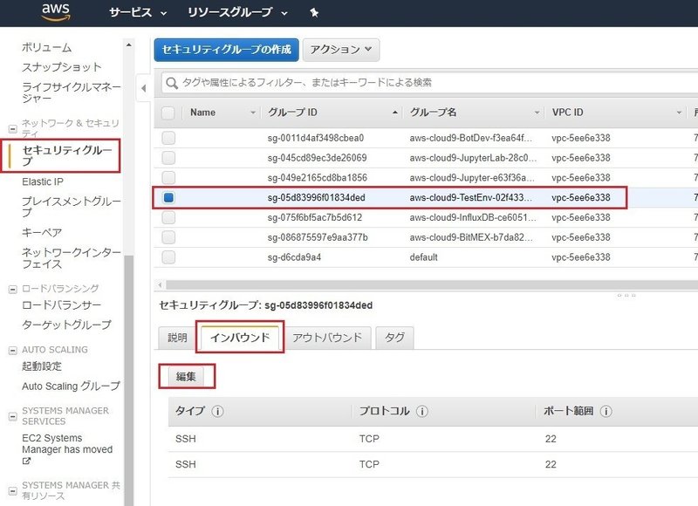The width and height of the screenshot is (698, 506).
Task: Open ライフサイクルマネージャー in the sidebar
Action: point(72,92)
